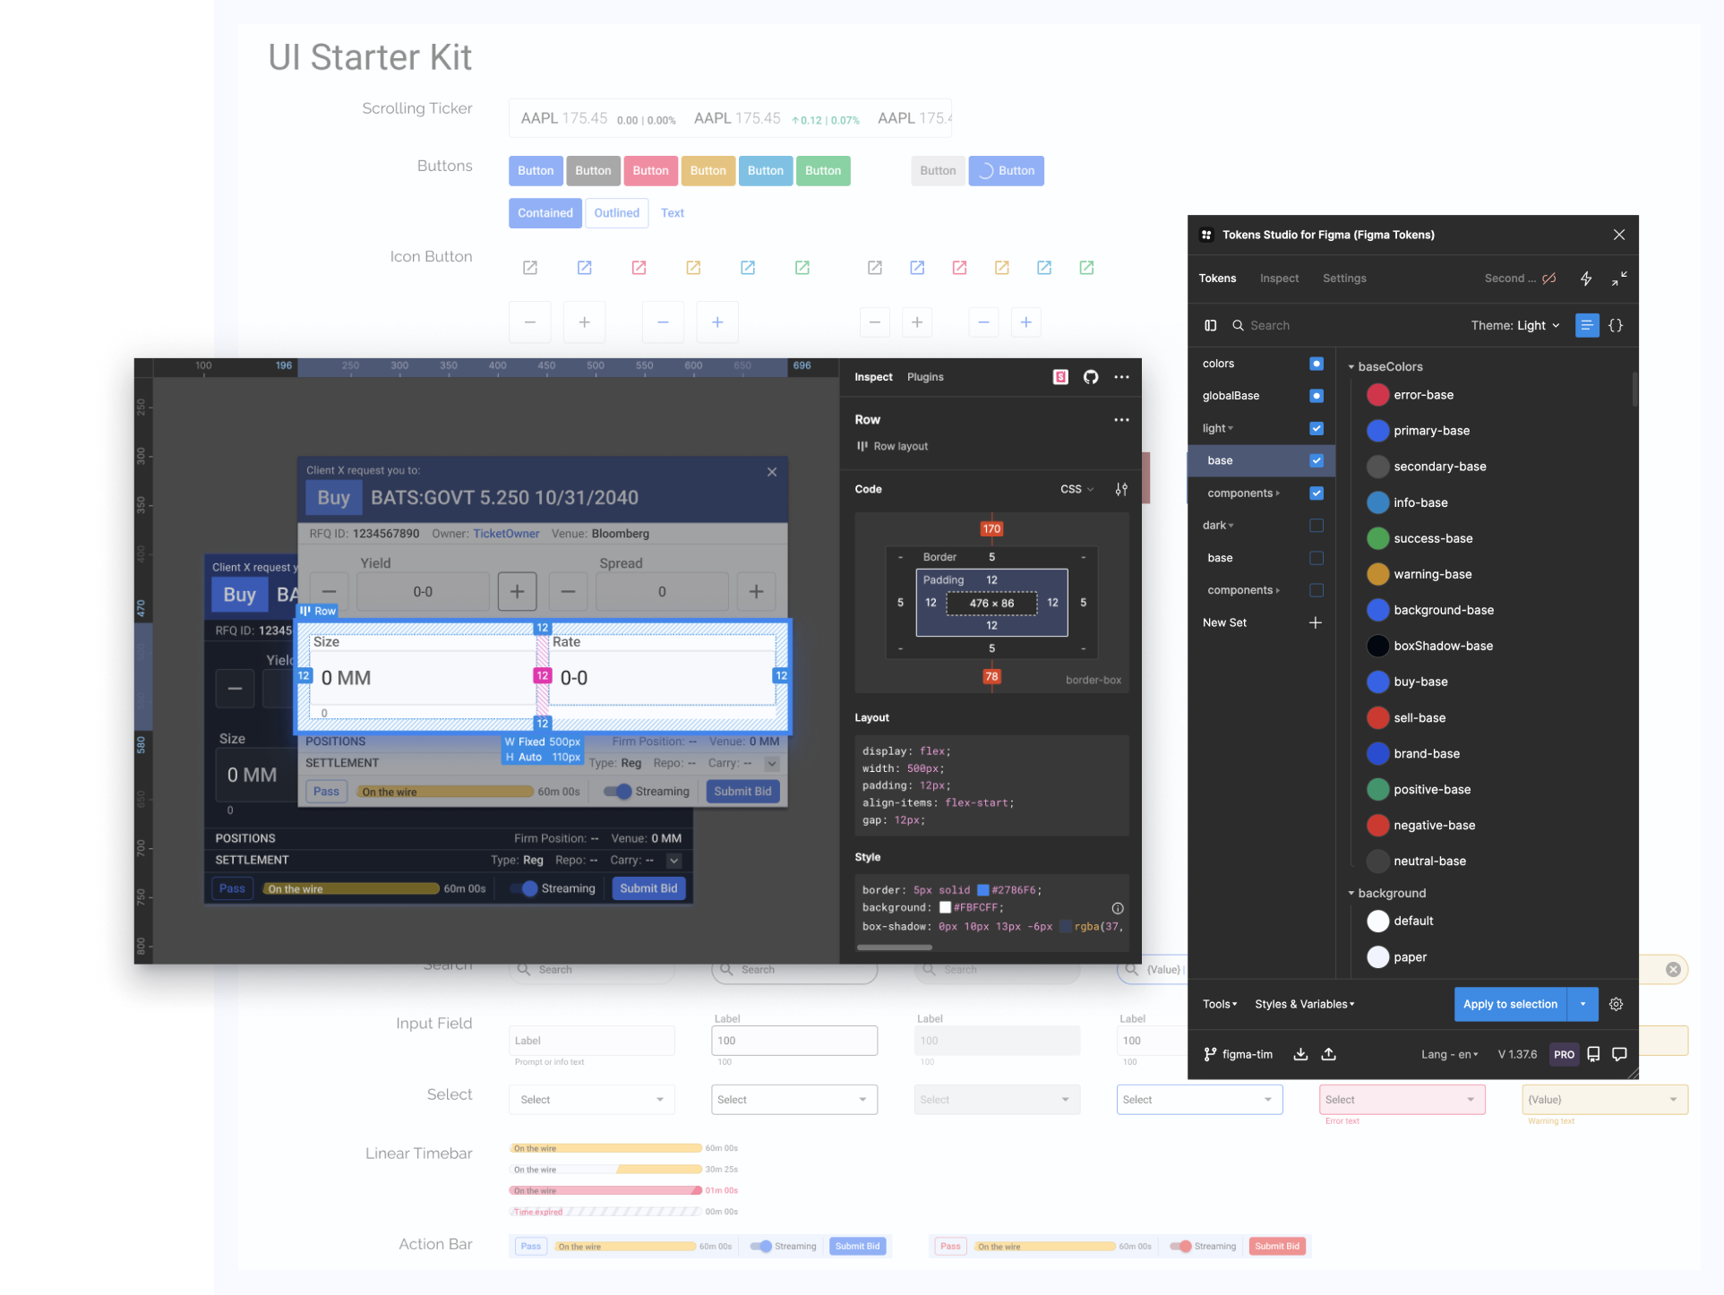This screenshot has width=1724, height=1295.
Task: Open the Theme: Light dropdown
Action: [x=1514, y=325]
